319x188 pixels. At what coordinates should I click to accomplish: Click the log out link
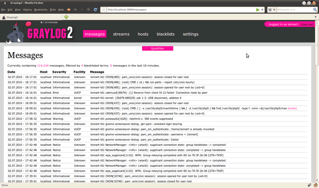(x=307, y=24)
